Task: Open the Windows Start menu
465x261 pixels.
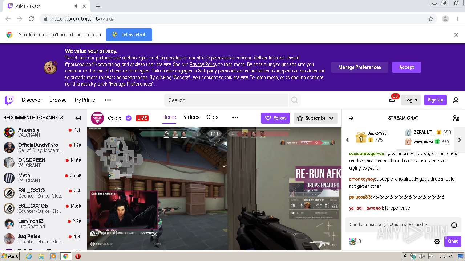Action: pyautogui.click(x=10, y=256)
